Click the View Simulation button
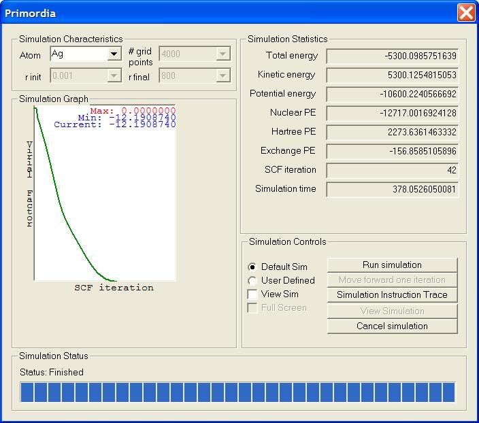 [x=392, y=311]
